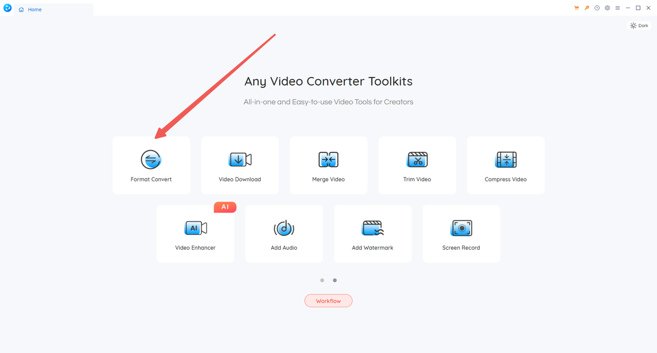This screenshot has height=353, width=657.
Task: Open settings via the gear icon
Action: coord(607,8)
